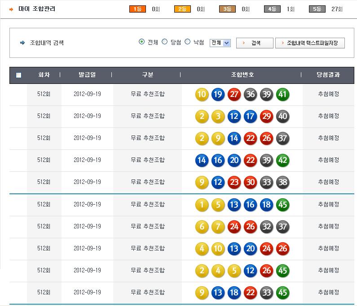Click the 회차 column header
This screenshot has height=306, width=357.
pos(44,75)
